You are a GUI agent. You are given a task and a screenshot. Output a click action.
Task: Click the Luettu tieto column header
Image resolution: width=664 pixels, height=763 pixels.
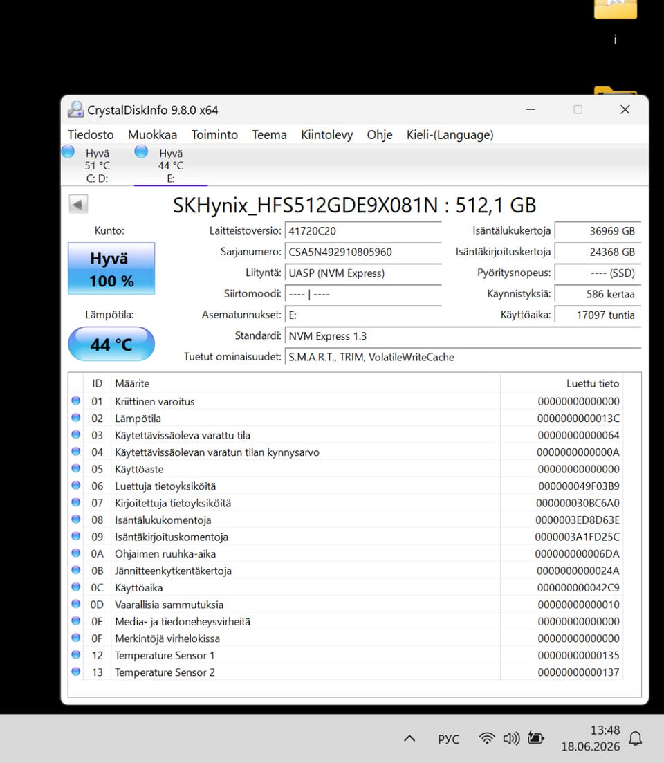point(562,383)
